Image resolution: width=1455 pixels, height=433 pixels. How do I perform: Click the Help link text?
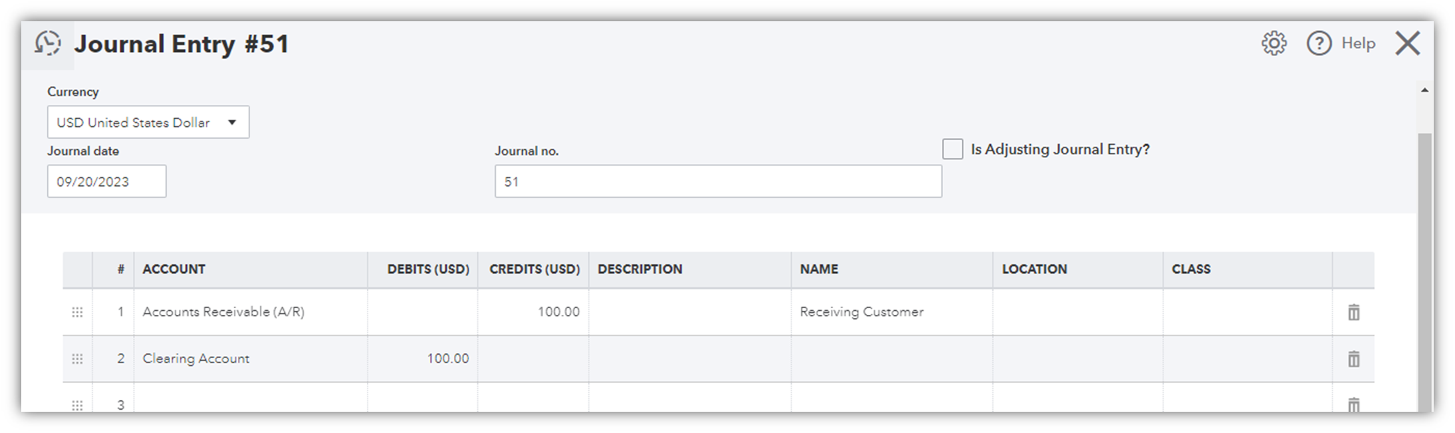coord(1358,44)
